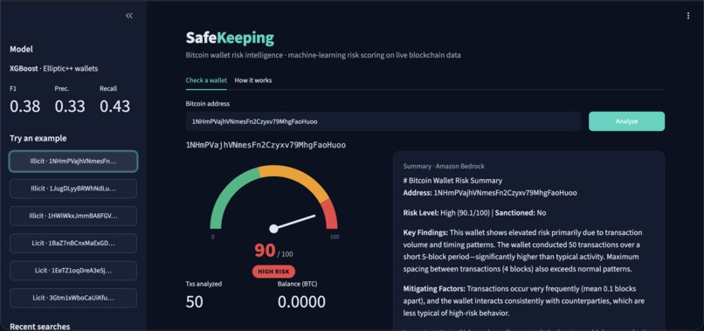The height and width of the screenshot is (331, 704).
Task: Load example Illicit · 1NHmPVajhVNmesFn…
Action: click(x=73, y=162)
